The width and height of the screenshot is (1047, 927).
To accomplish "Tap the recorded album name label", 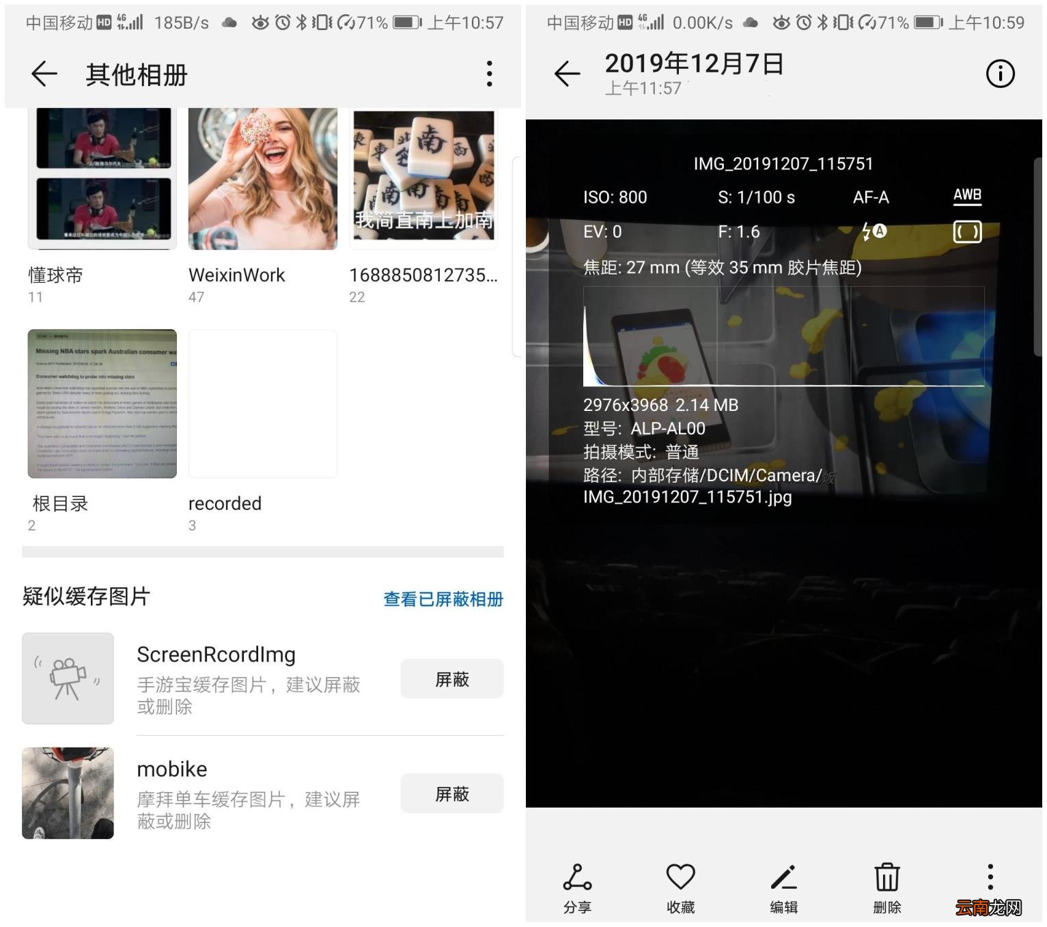I will [225, 504].
